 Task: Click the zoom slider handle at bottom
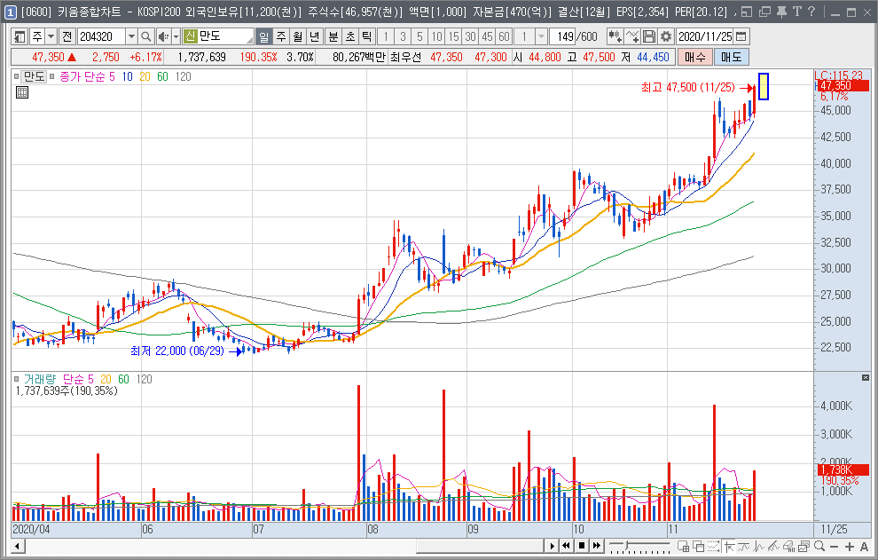(628, 546)
